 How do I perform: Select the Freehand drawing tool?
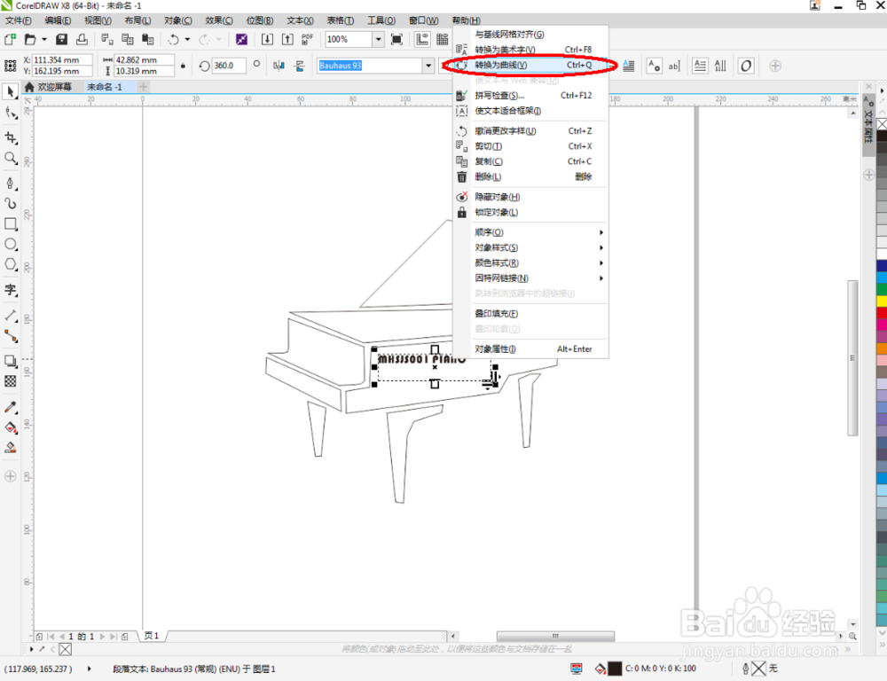[x=10, y=184]
